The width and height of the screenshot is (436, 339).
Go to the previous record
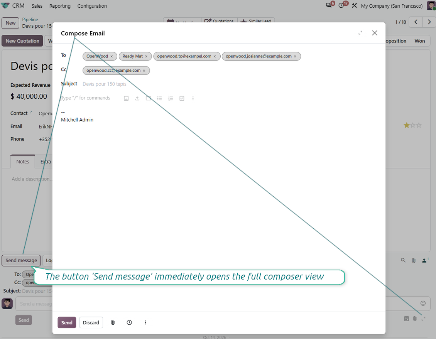pos(416,22)
